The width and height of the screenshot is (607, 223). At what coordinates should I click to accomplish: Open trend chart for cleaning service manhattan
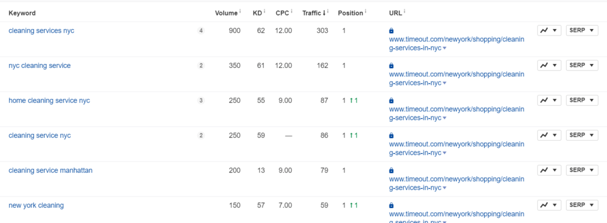549,170
